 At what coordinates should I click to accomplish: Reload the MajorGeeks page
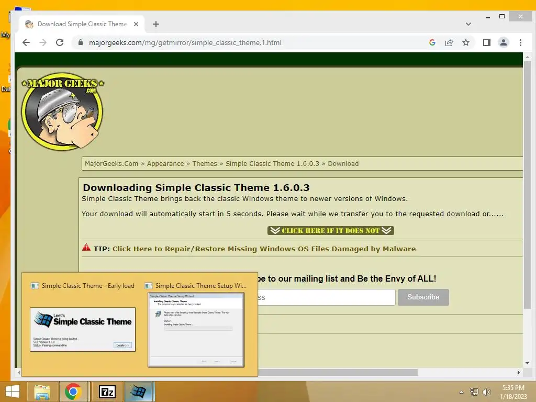tap(60, 42)
